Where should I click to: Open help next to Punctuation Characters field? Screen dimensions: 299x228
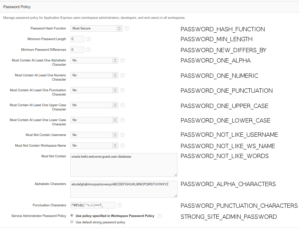pos(120,205)
